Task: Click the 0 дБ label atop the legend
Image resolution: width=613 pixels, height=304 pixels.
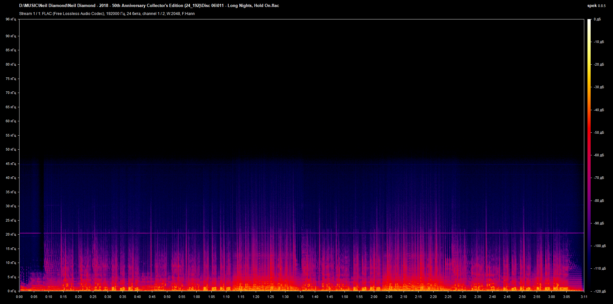Action: 598,19
